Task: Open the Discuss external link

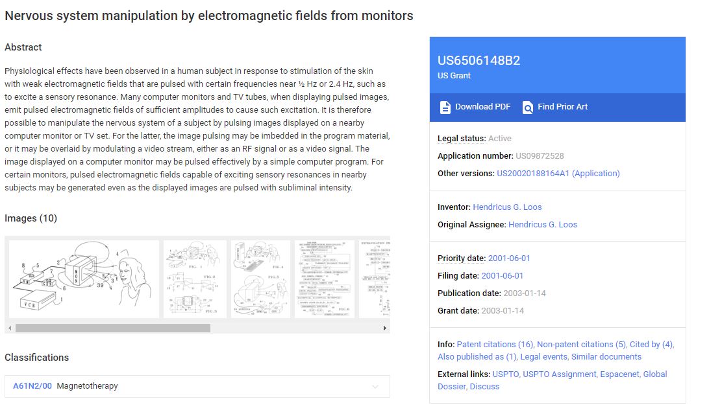Action: tap(484, 387)
